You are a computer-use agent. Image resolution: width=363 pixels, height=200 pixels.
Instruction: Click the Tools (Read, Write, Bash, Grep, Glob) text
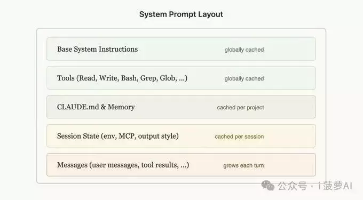coord(122,78)
